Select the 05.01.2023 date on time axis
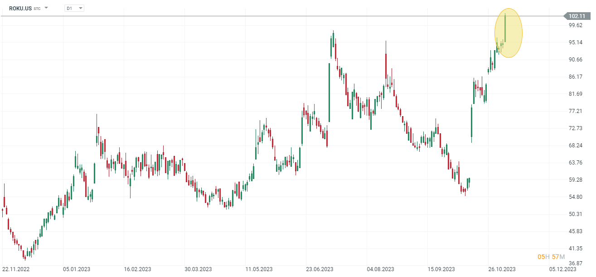 click(x=77, y=269)
